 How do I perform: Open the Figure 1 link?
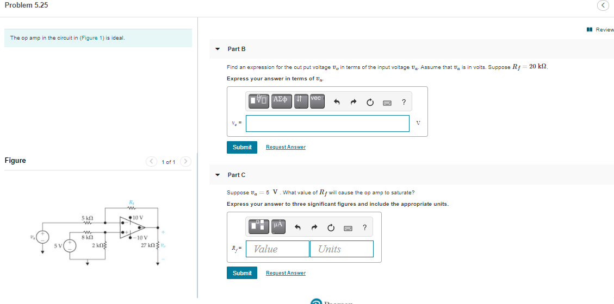91,38
